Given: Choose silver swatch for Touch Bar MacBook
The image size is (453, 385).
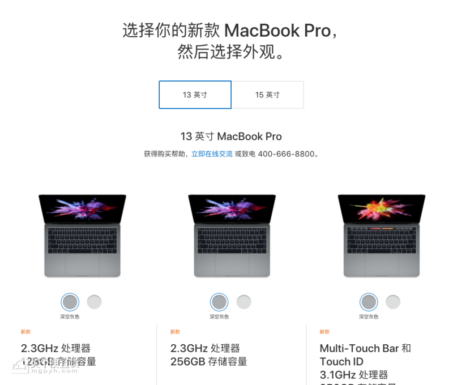Looking at the screenshot, I should click(x=393, y=302).
